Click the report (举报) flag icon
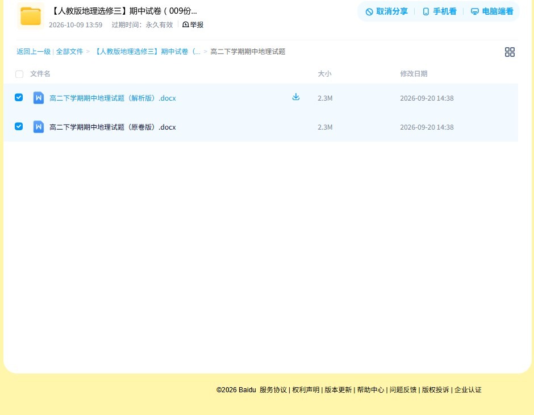Image resolution: width=534 pixels, height=415 pixels. tap(186, 24)
